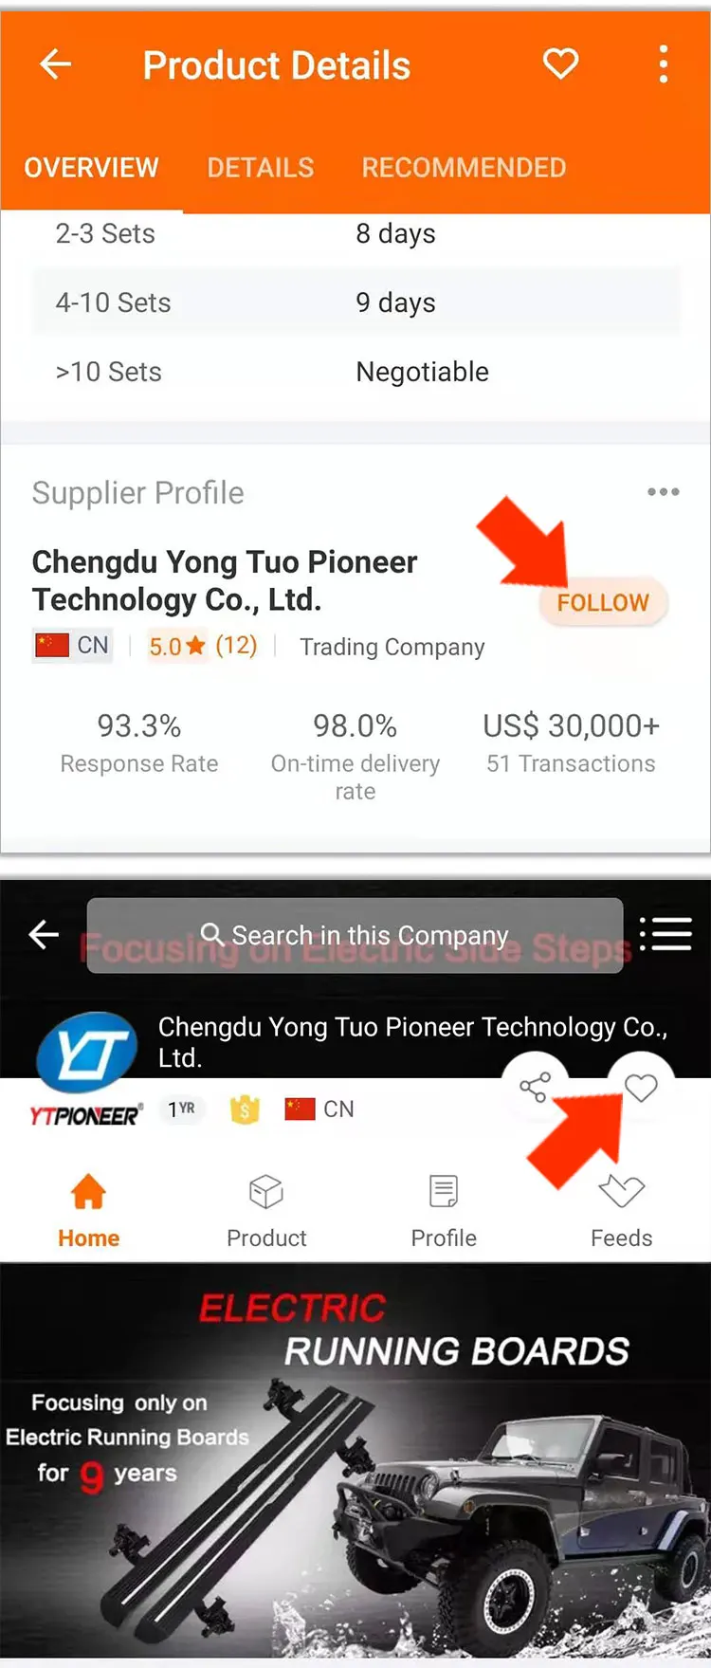Screen dimensions: 711x1668
Task: Click the Search in this Company field
Action: pos(355,935)
